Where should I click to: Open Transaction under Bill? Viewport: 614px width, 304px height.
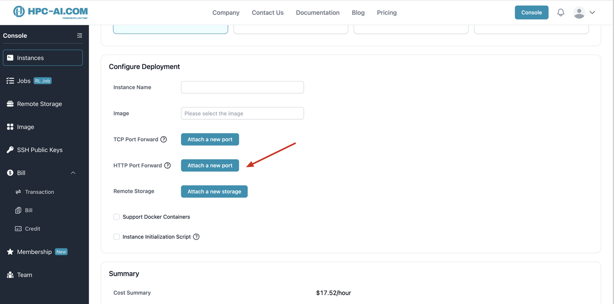click(x=39, y=192)
